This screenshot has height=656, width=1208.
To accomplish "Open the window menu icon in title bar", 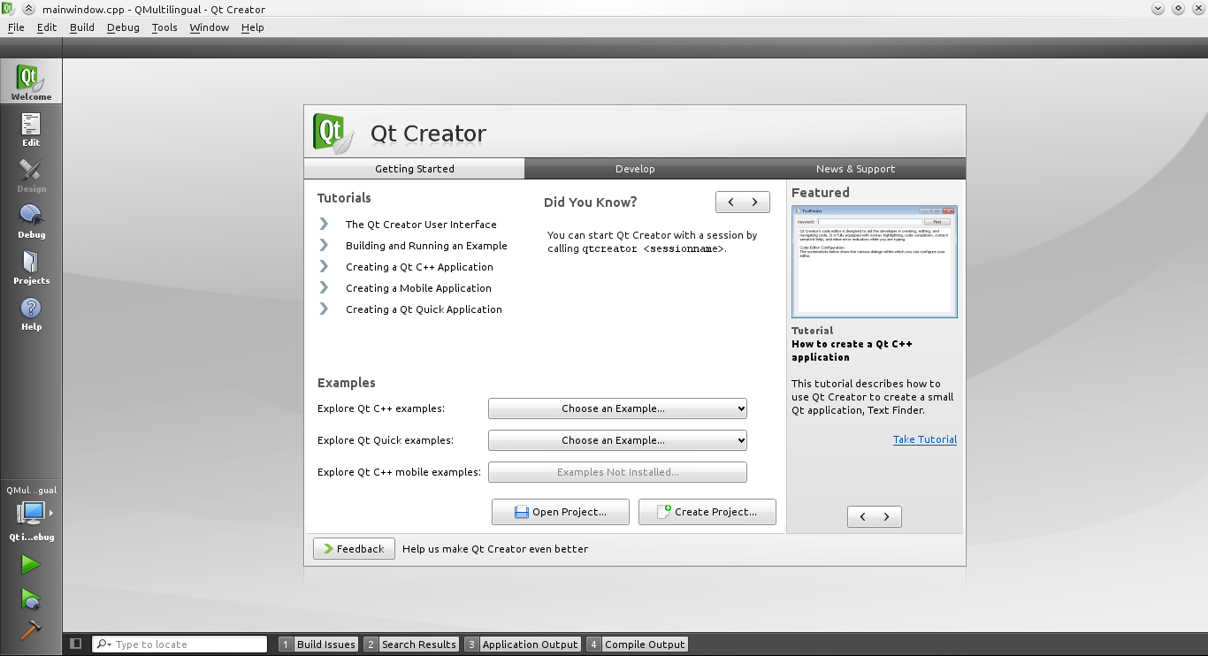I will point(9,9).
